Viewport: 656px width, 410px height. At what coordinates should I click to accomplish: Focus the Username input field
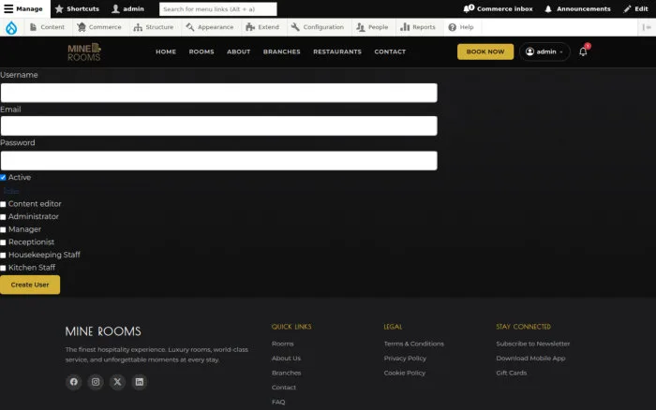pos(218,93)
